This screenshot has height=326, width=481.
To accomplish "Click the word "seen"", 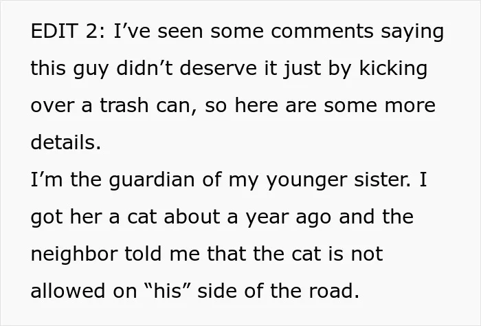I will point(180,32).
